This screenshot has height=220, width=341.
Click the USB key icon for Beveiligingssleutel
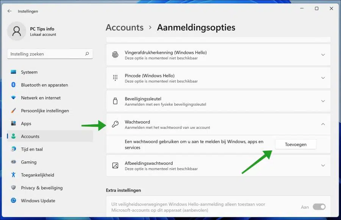[115, 101]
